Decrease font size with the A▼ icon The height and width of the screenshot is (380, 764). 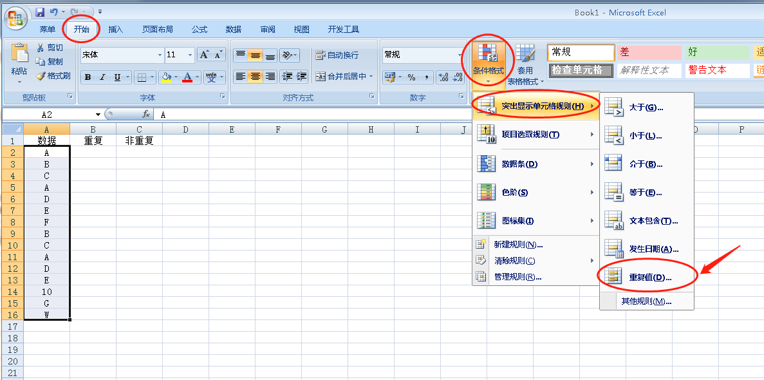(x=219, y=55)
